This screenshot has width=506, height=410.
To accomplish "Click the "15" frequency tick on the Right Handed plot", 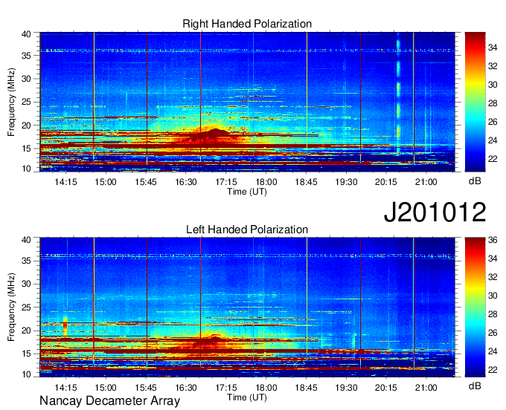I will pyautogui.click(x=26, y=149).
